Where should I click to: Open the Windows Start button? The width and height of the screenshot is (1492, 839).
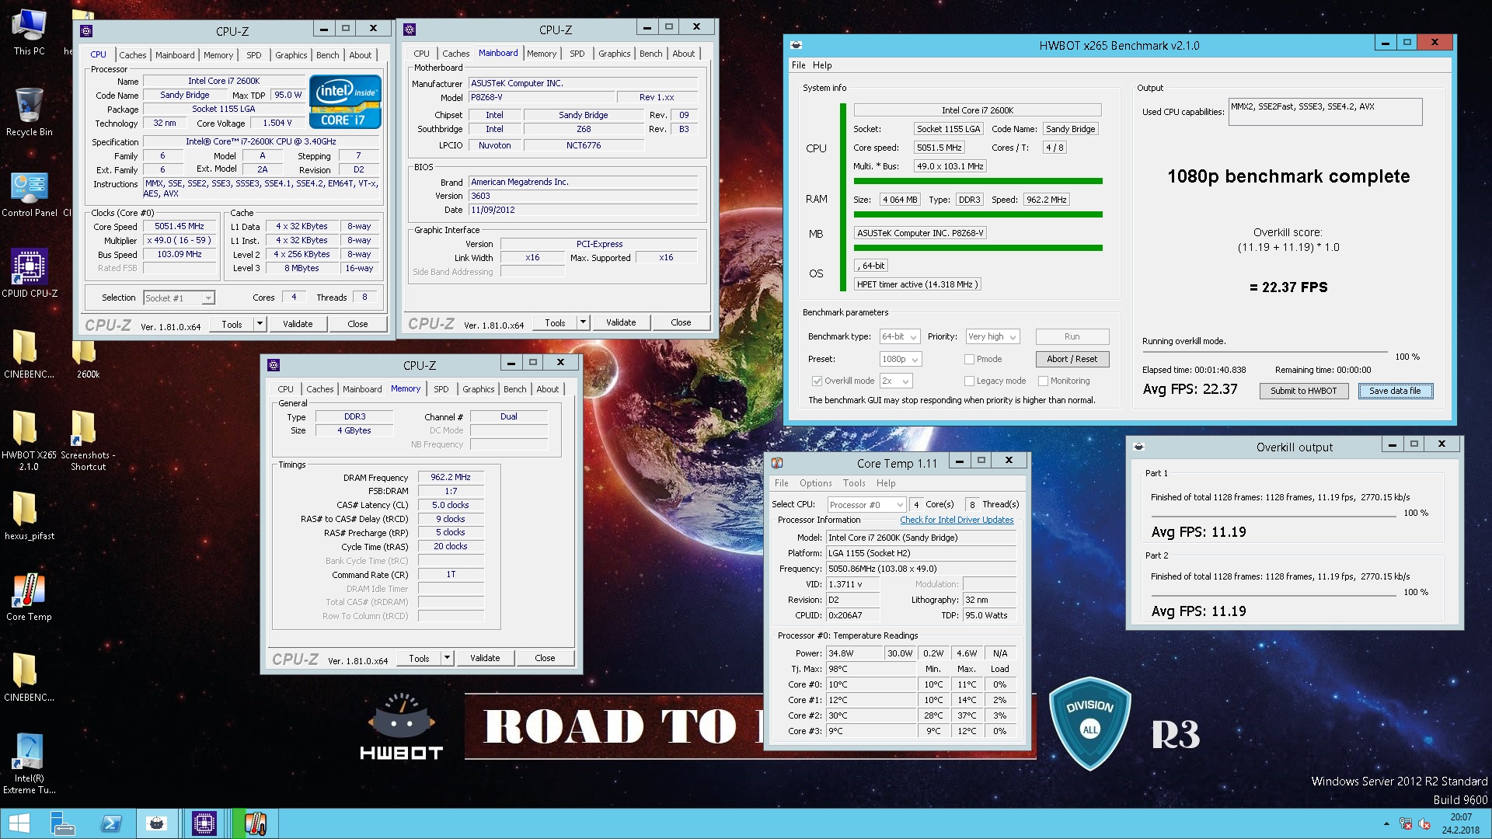19,823
